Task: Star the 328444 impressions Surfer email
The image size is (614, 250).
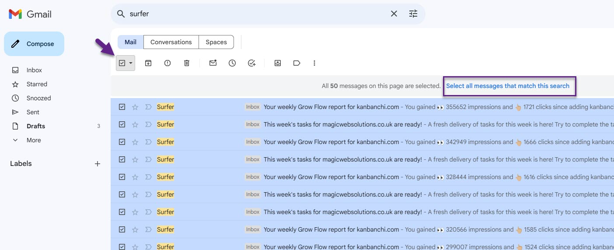Action: (135, 177)
